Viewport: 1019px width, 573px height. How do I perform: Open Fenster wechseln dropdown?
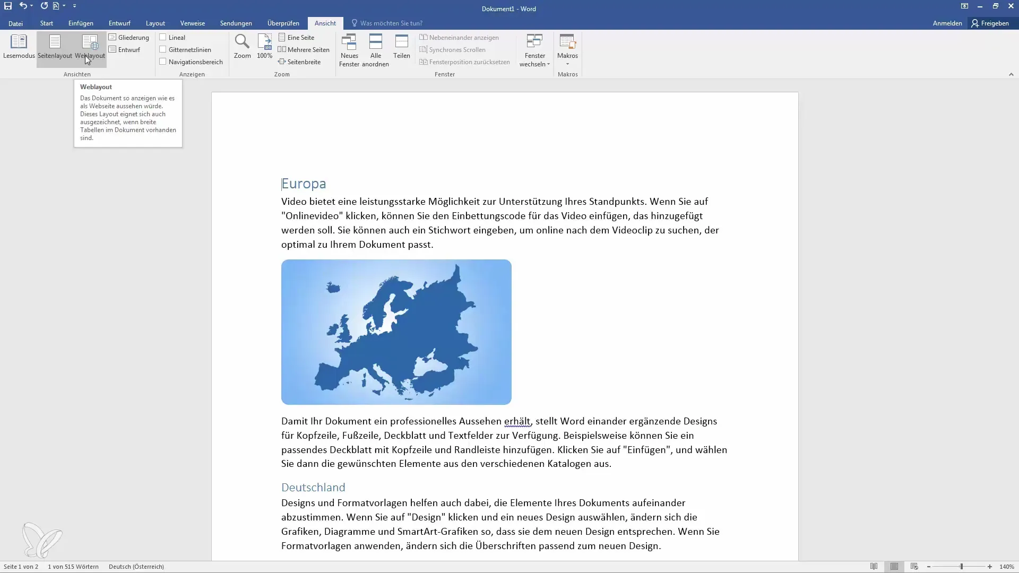coord(534,50)
